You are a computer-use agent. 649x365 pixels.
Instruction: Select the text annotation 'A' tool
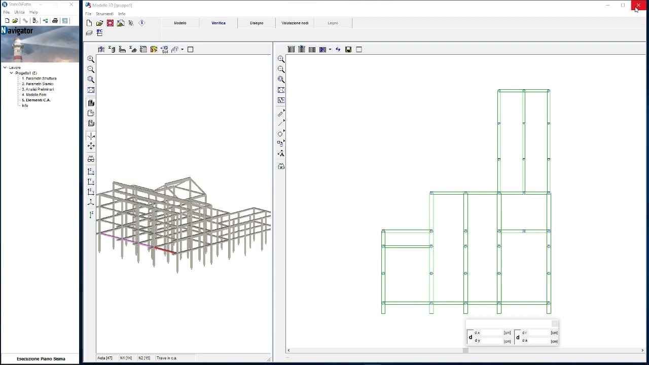pyautogui.click(x=281, y=154)
